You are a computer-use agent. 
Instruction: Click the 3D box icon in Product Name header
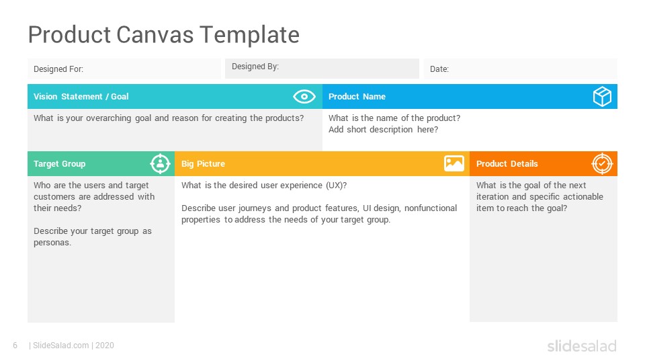[x=602, y=97]
